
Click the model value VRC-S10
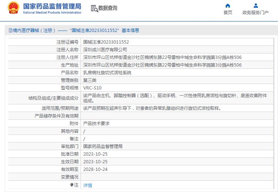[92, 88]
